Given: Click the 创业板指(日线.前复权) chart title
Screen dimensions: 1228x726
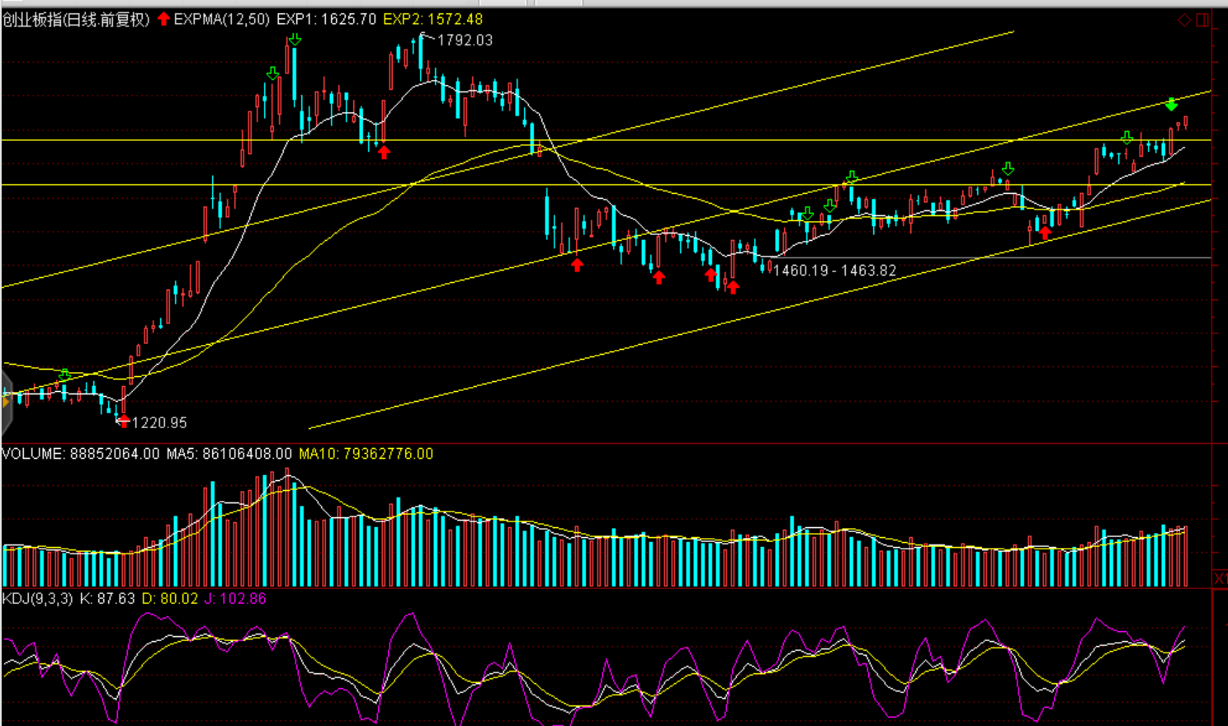Looking at the screenshot, I should [76, 19].
